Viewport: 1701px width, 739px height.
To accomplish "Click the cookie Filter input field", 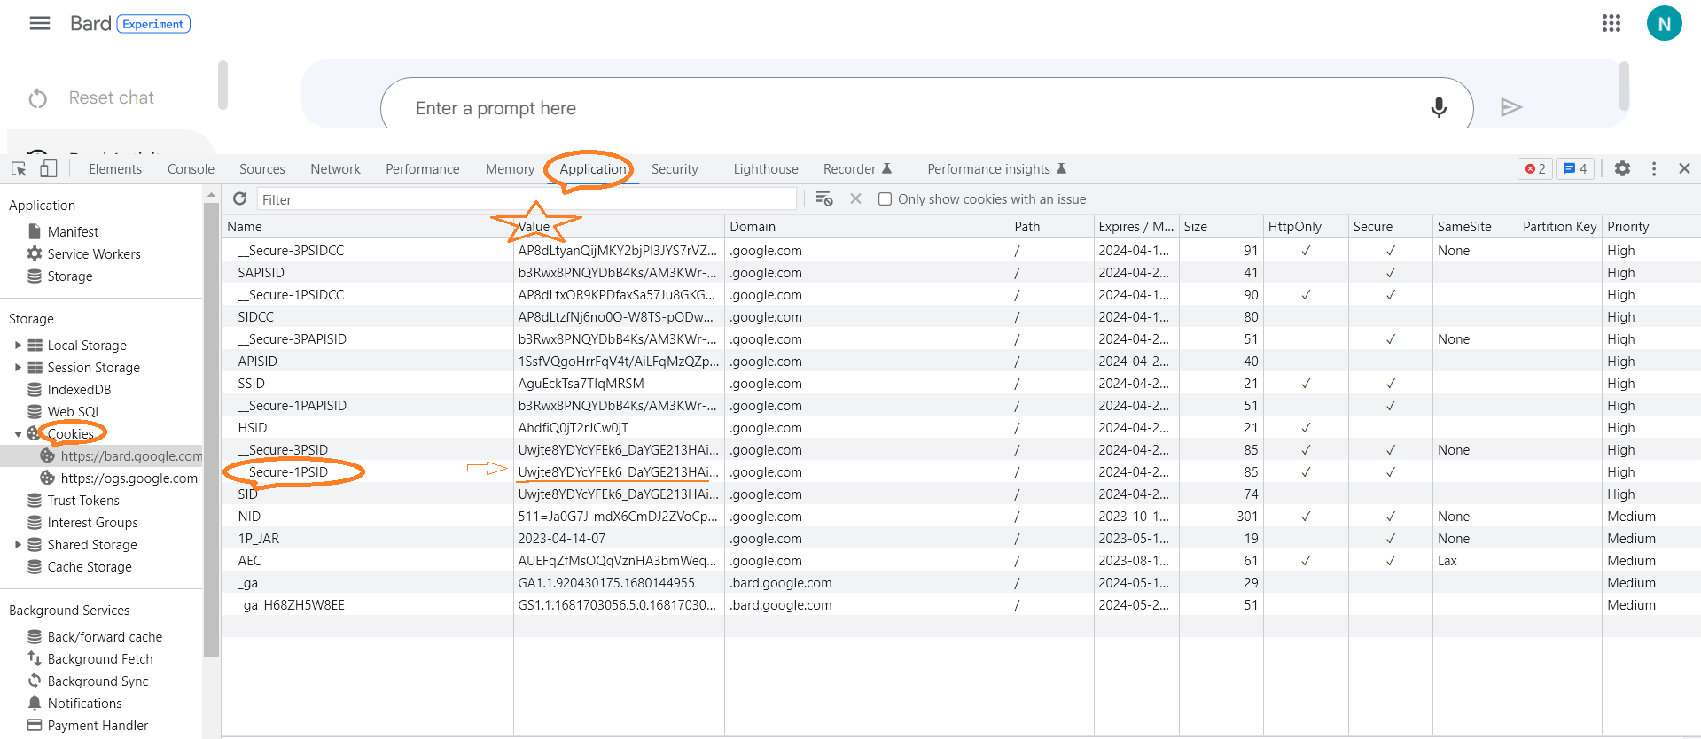I will coord(527,198).
